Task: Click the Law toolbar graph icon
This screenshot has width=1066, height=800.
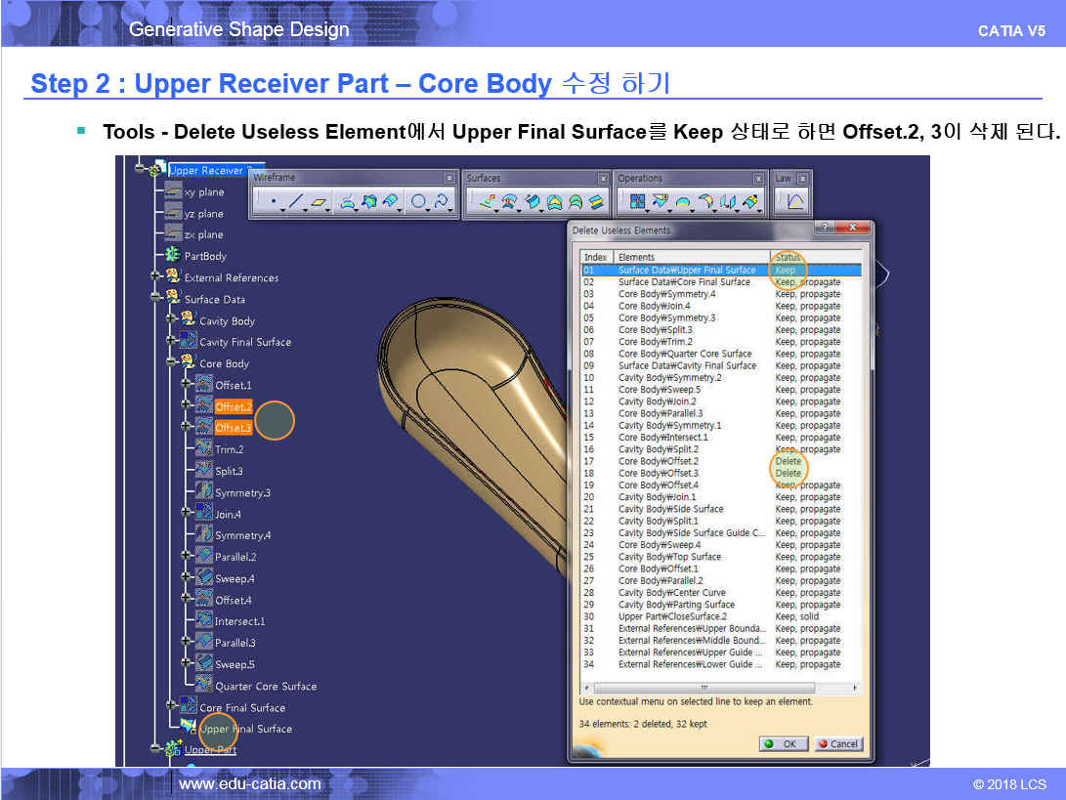Action: tap(795, 202)
